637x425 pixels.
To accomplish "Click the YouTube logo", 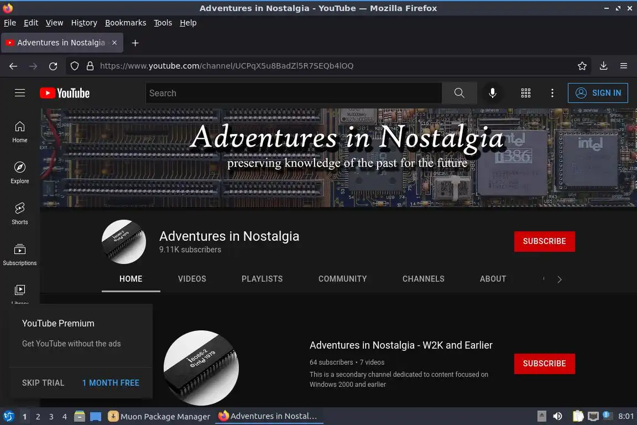I will (65, 93).
